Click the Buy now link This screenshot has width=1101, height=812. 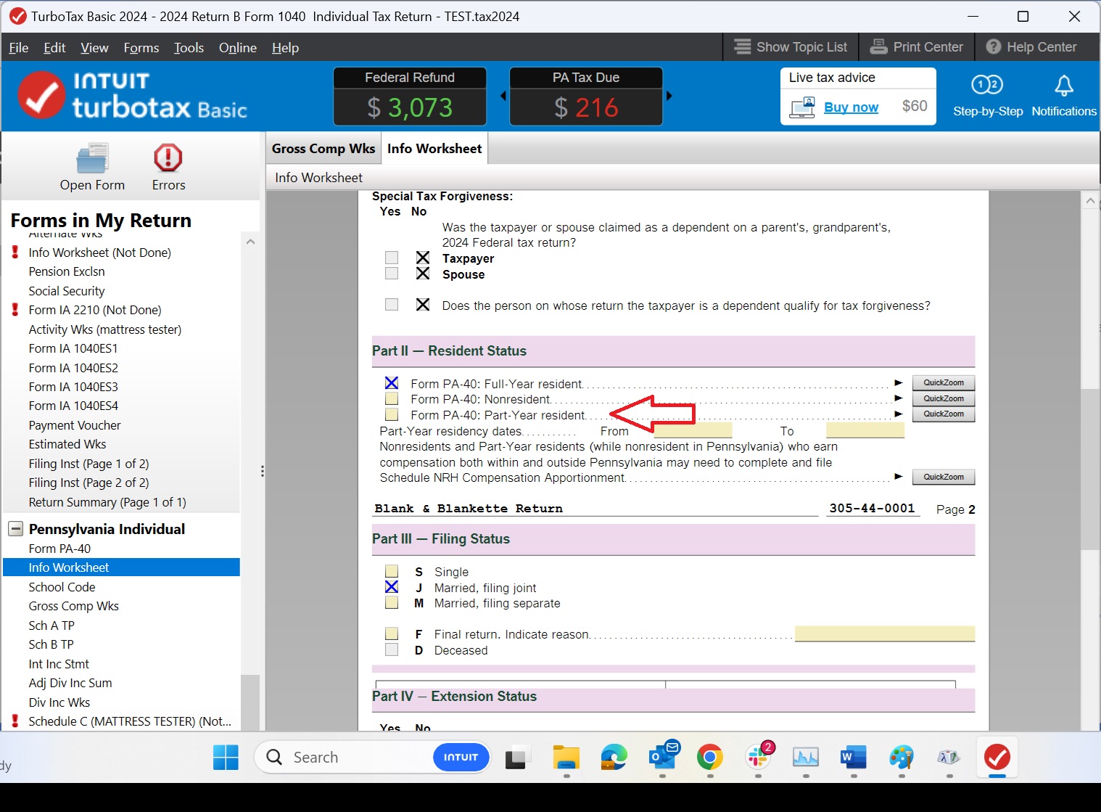(851, 107)
